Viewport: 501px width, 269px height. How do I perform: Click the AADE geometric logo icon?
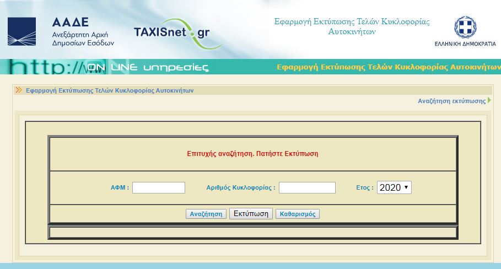pyautogui.click(x=21, y=31)
